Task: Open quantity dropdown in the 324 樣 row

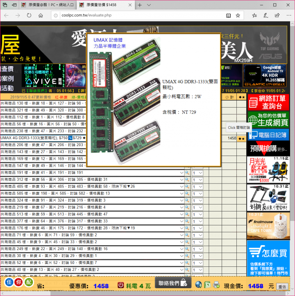Action: point(197,201)
